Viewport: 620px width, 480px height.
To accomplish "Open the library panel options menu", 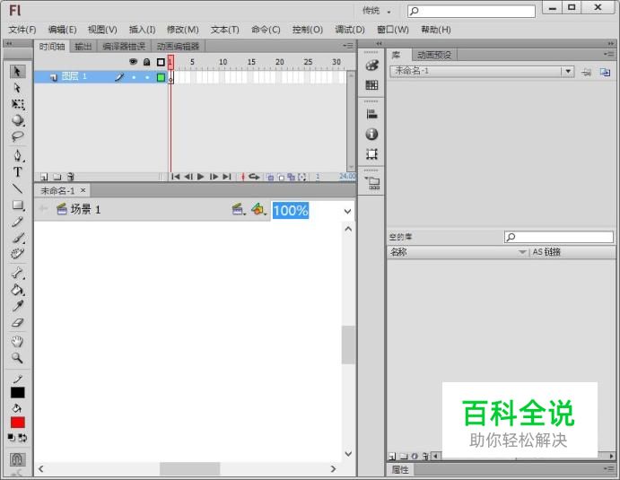I will 609,54.
